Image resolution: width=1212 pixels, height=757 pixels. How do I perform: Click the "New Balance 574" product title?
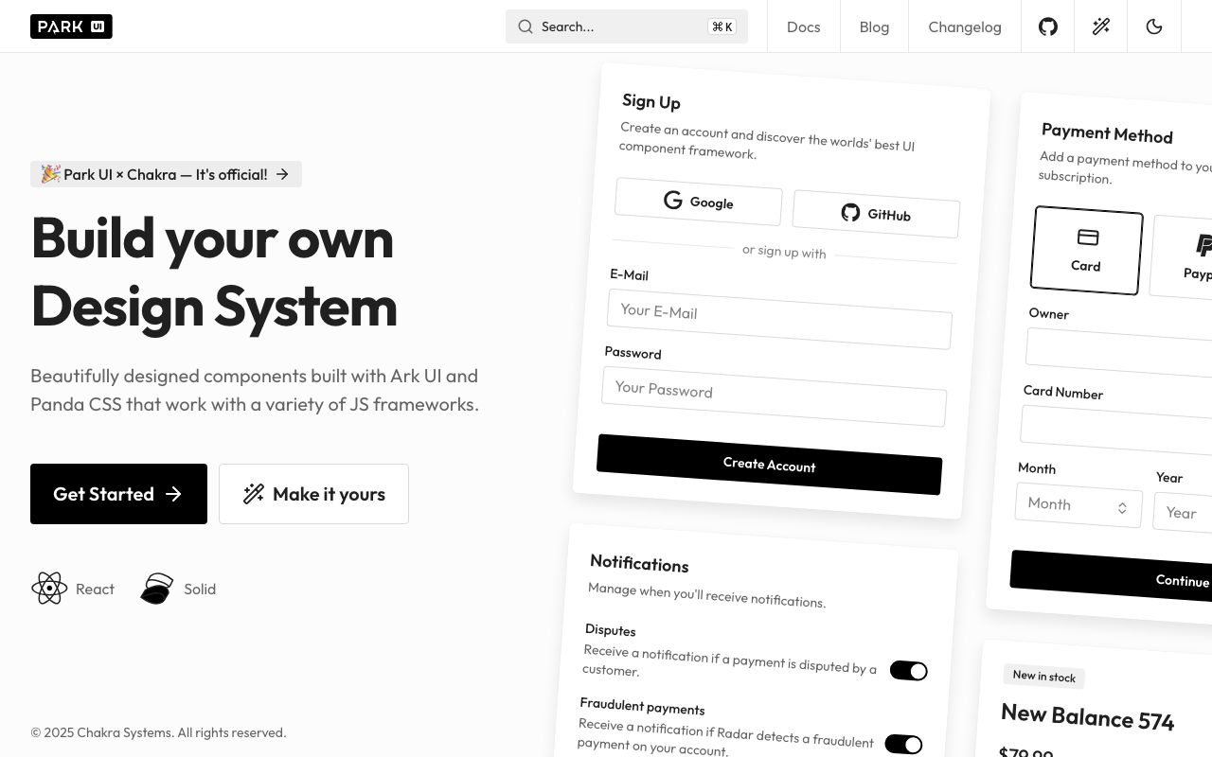(x=1087, y=716)
